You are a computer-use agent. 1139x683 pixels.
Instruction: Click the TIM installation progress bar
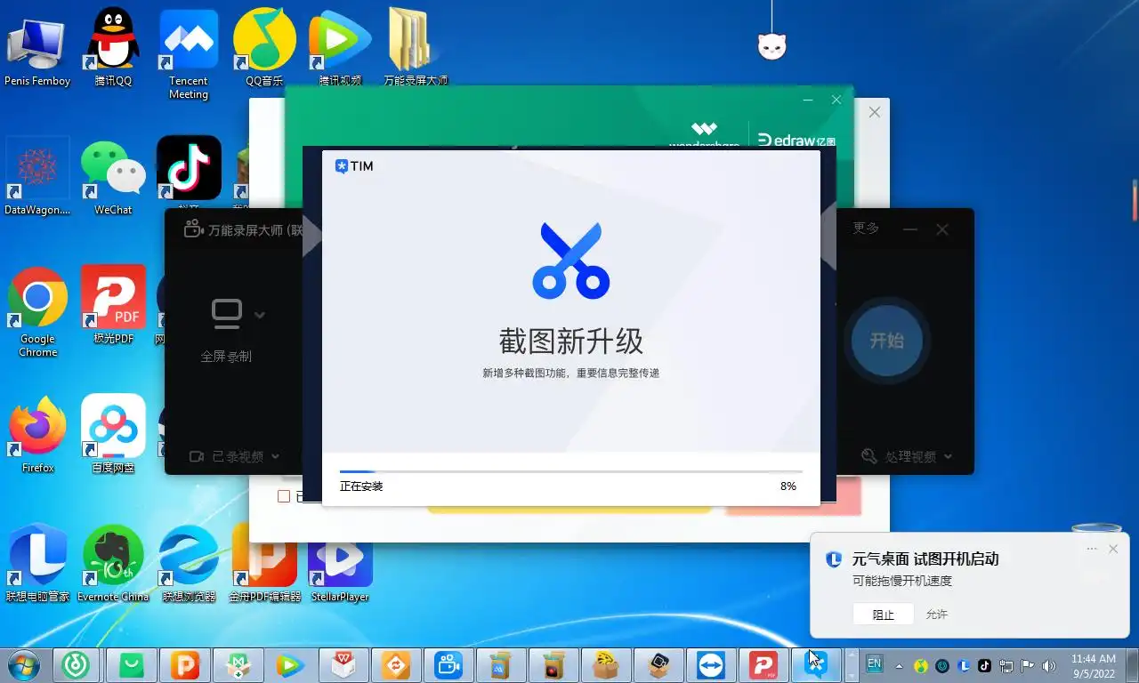pyautogui.click(x=570, y=471)
